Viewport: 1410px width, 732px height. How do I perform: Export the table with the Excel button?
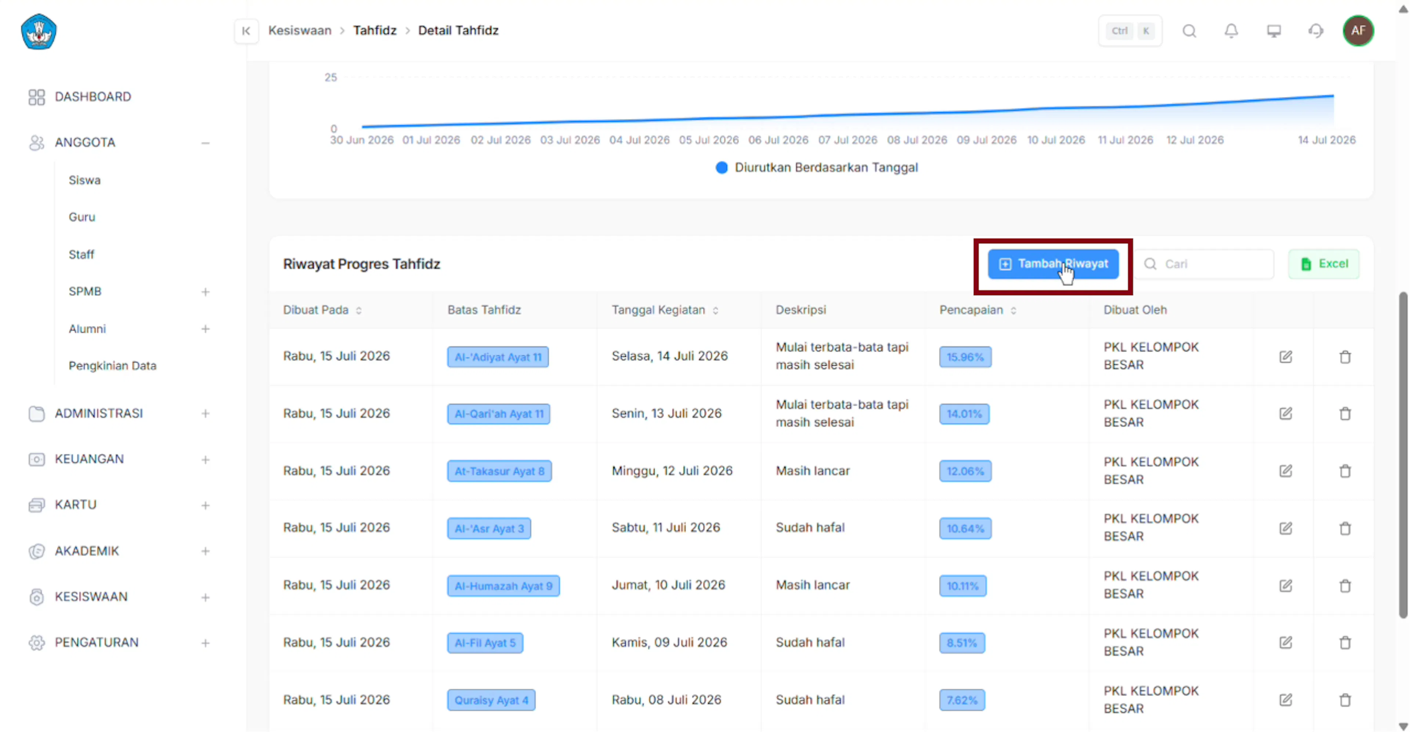pyautogui.click(x=1323, y=264)
